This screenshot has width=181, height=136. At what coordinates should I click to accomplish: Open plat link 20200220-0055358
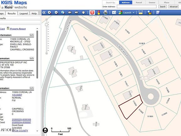(x=21, y=120)
